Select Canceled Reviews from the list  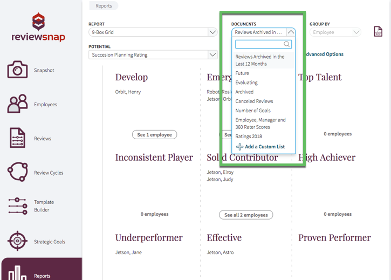click(254, 101)
